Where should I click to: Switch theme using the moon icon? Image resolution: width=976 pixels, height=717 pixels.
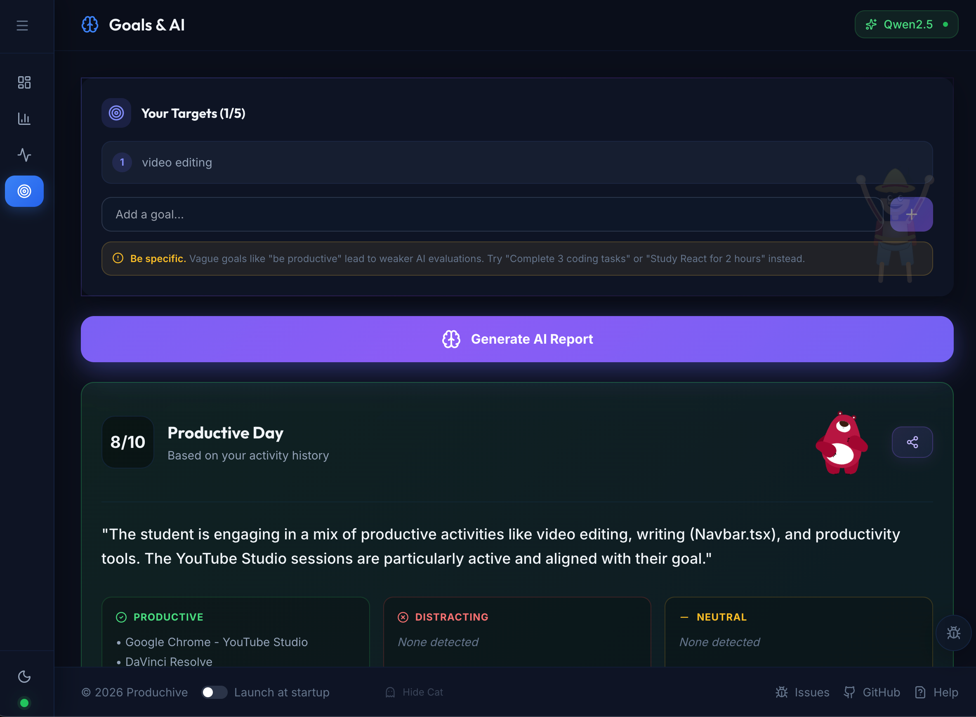point(24,677)
